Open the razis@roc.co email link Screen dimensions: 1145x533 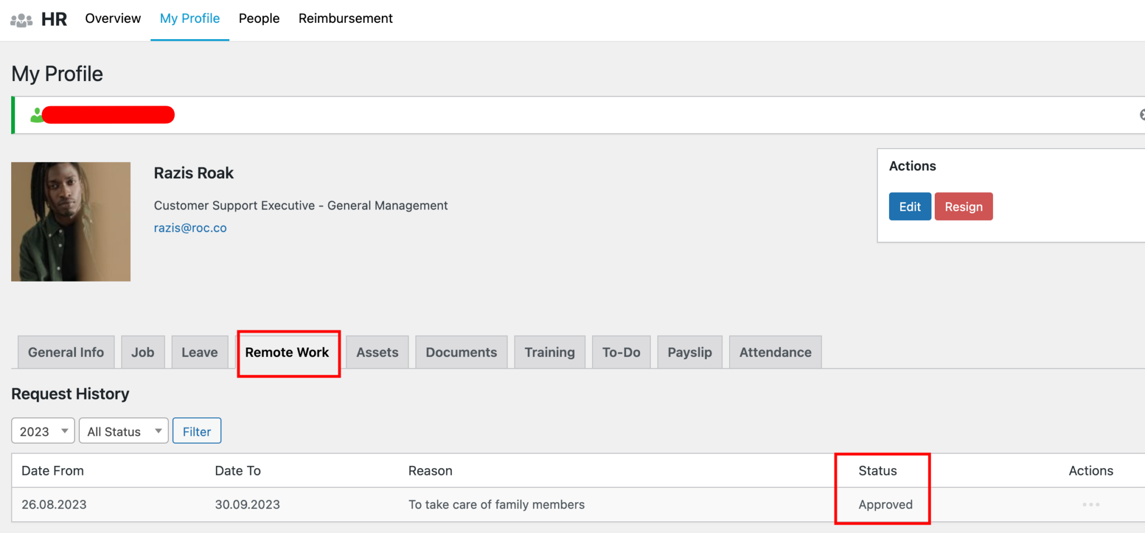190,227
